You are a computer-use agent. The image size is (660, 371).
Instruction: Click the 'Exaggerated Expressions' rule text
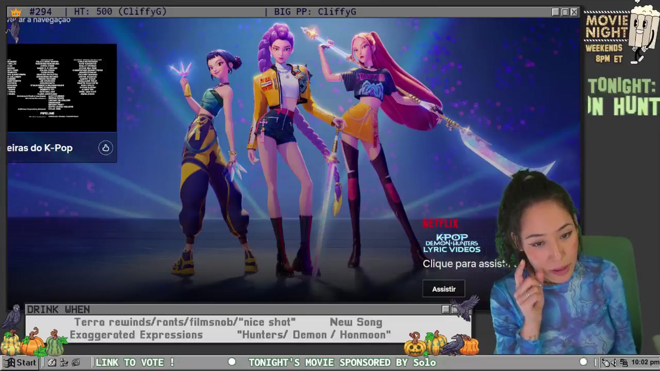(136, 335)
